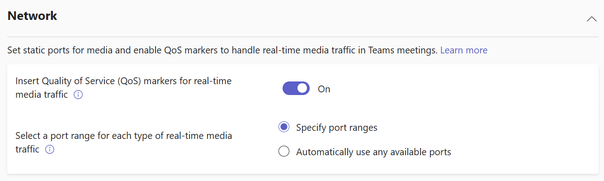Click the divider line under the Network heading
Image resolution: width=604 pixels, height=181 pixels.
pos(302,37)
